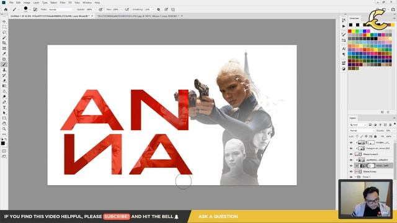
Task: Click the foreground color box
Action: pos(2,143)
